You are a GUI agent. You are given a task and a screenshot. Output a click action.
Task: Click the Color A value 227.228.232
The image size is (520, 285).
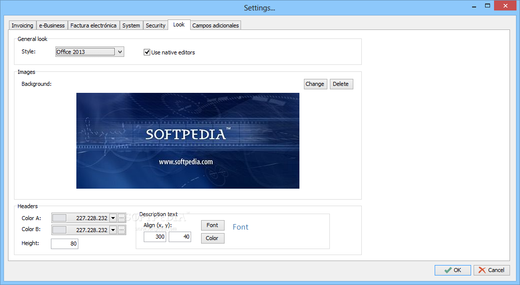(x=92, y=218)
